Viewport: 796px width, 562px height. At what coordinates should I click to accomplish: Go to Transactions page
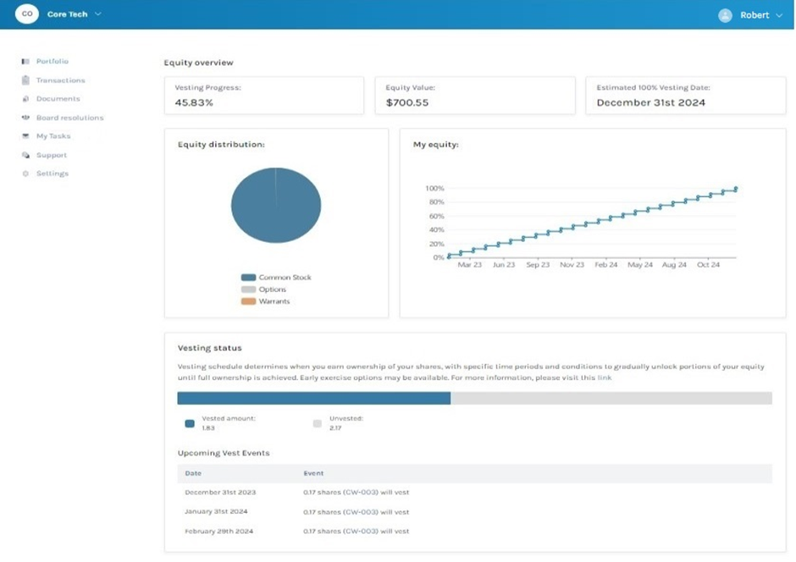tap(60, 80)
